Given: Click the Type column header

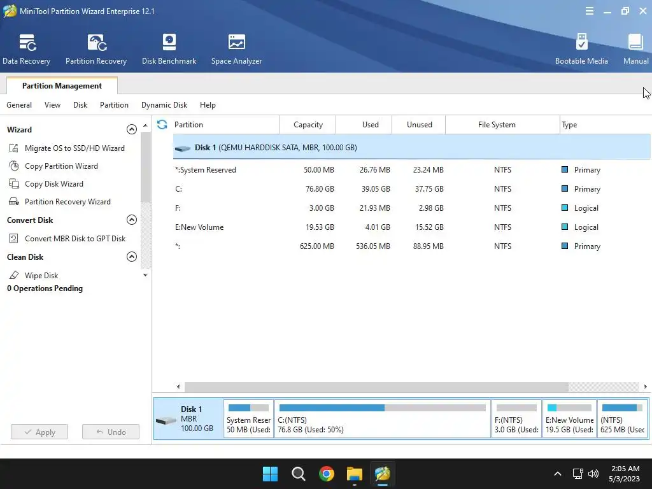Looking at the screenshot, I should pyautogui.click(x=606, y=124).
